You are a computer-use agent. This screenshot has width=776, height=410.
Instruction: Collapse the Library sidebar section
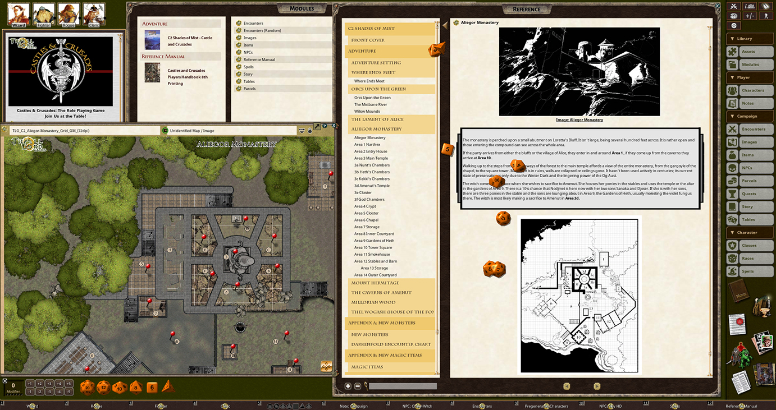[750, 39]
